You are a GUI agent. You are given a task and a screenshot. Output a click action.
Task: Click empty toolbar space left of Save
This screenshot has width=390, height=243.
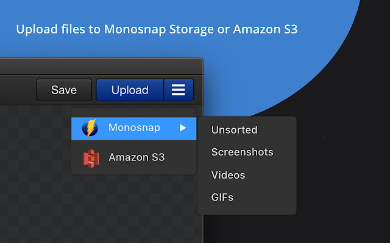click(x=15, y=90)
